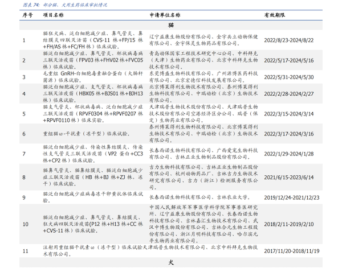Click project name with 'HB 株+BJ 株+ZJ 株'
This screenshot has width=342, height=272.
(x=93, y=178)
